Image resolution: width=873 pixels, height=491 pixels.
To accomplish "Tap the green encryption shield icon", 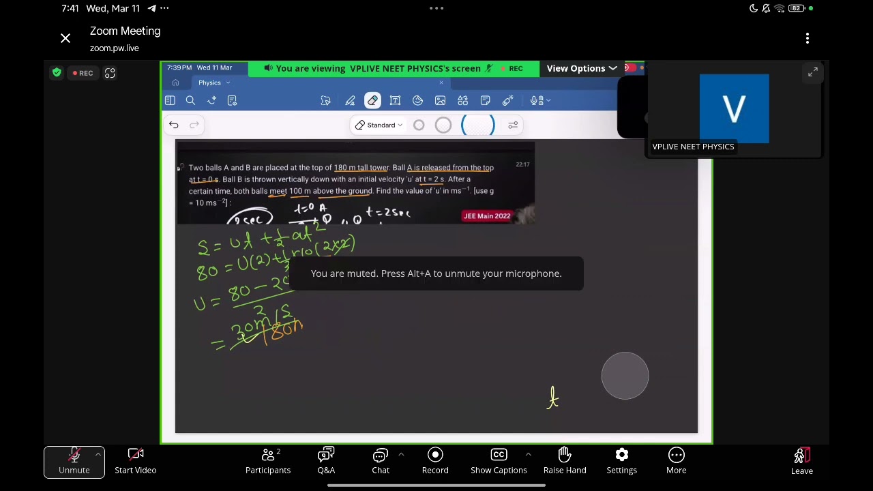I will 57,73.
